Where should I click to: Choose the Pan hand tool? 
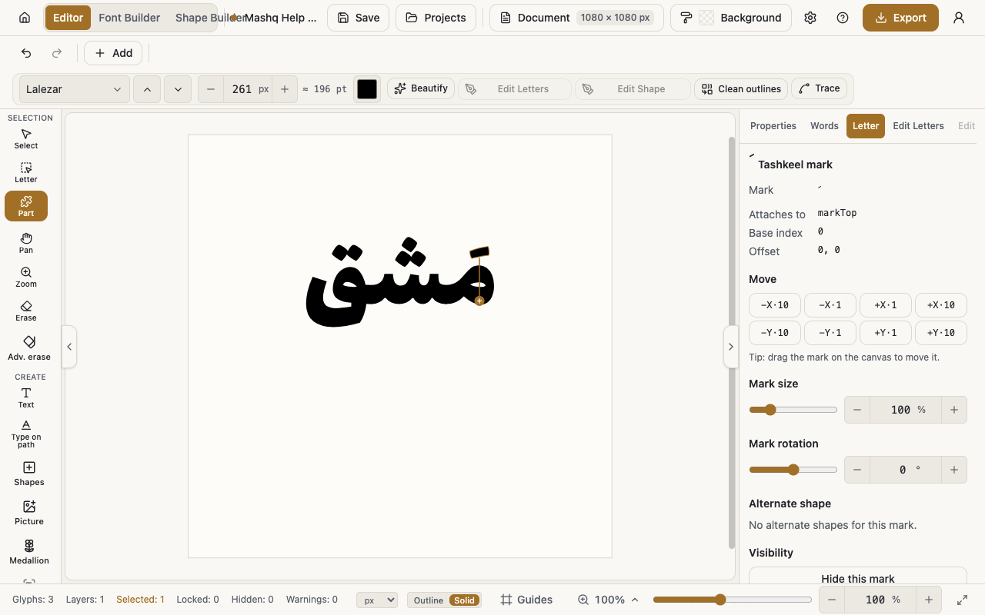[x=26, y=243]
